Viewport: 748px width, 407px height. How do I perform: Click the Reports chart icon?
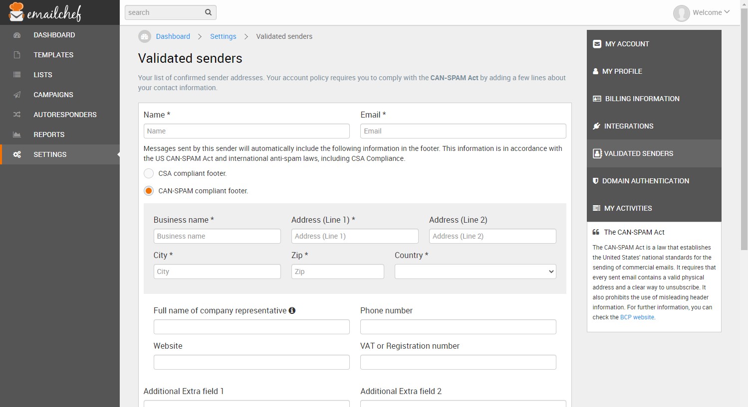click(17, 135)
